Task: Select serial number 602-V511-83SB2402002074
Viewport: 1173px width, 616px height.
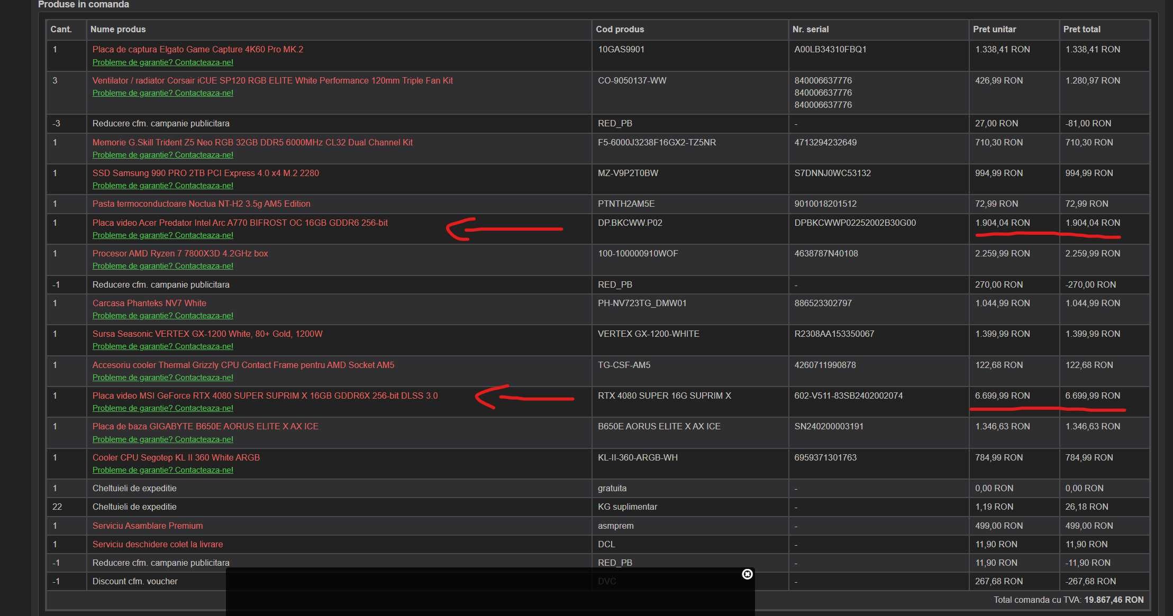Action: click(x=849, y=396)
